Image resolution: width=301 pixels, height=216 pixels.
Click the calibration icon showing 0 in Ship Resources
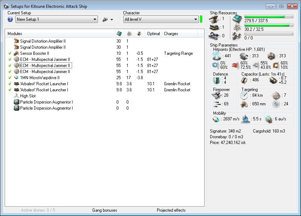pos(214,36)
